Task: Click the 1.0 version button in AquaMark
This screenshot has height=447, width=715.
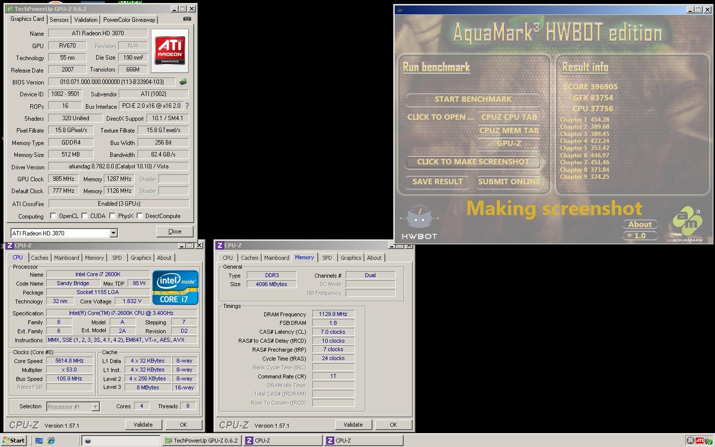Action: coord(640,236)
